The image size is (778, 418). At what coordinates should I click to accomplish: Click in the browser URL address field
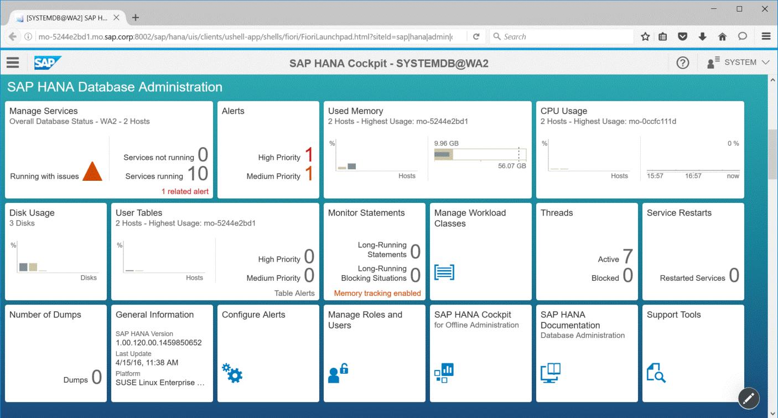tap(245, 36)
